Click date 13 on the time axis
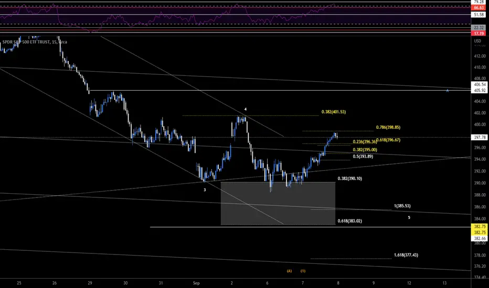 pos(445,283)
